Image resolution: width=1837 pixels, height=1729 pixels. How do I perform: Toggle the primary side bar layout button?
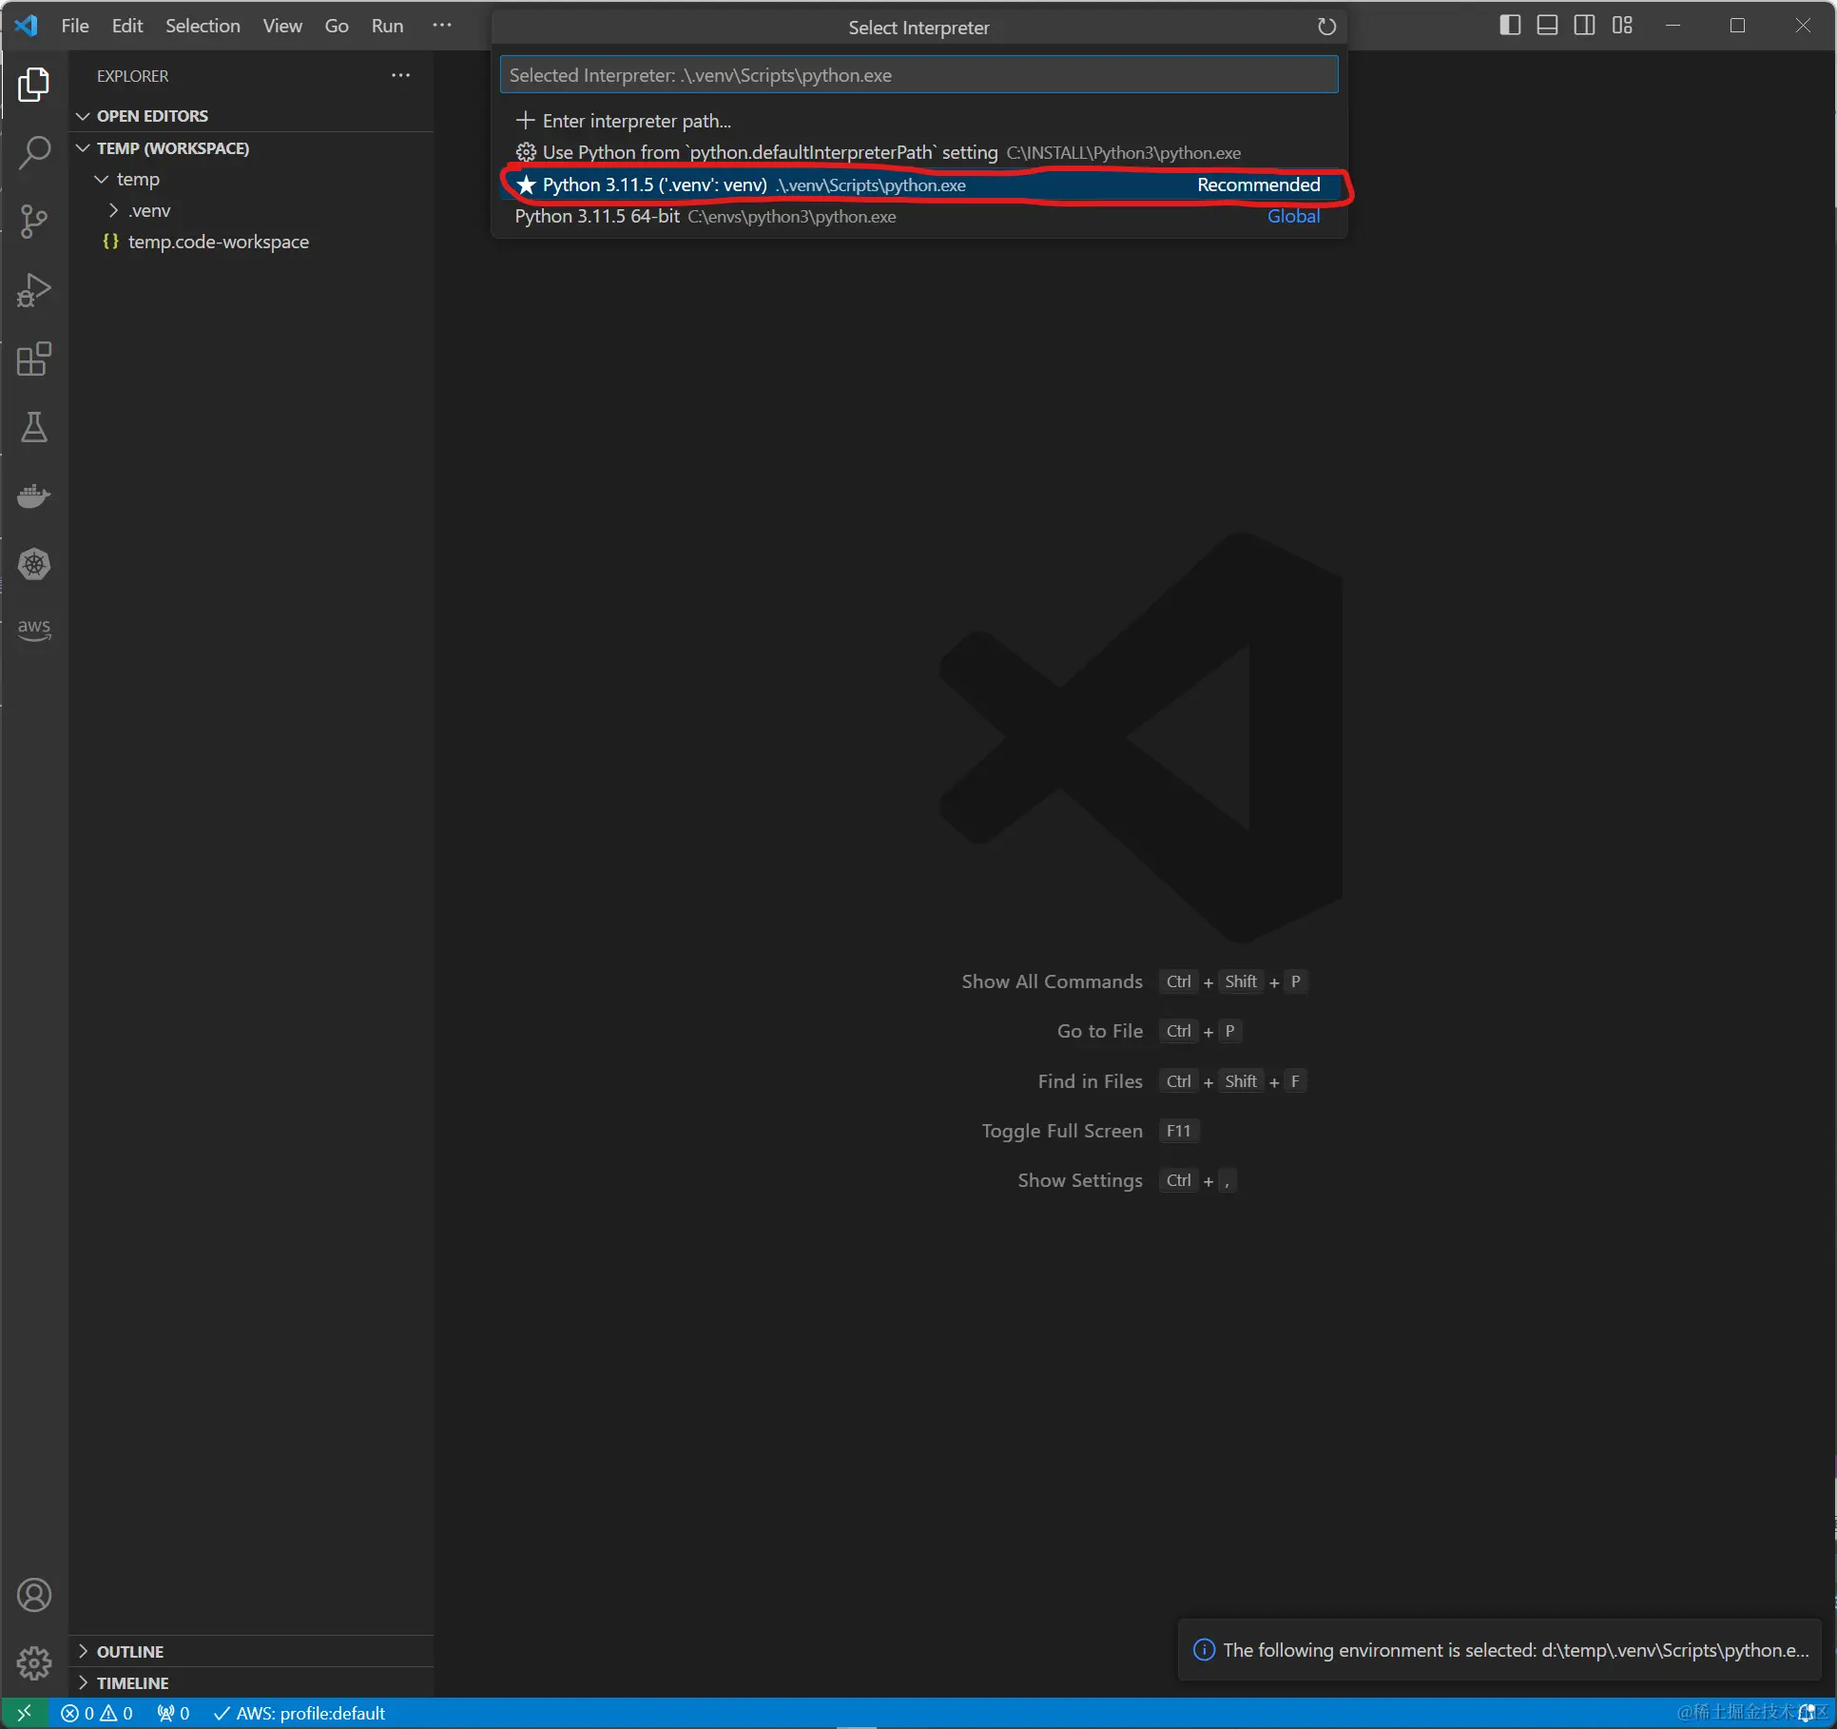[x=1509, y=26]
